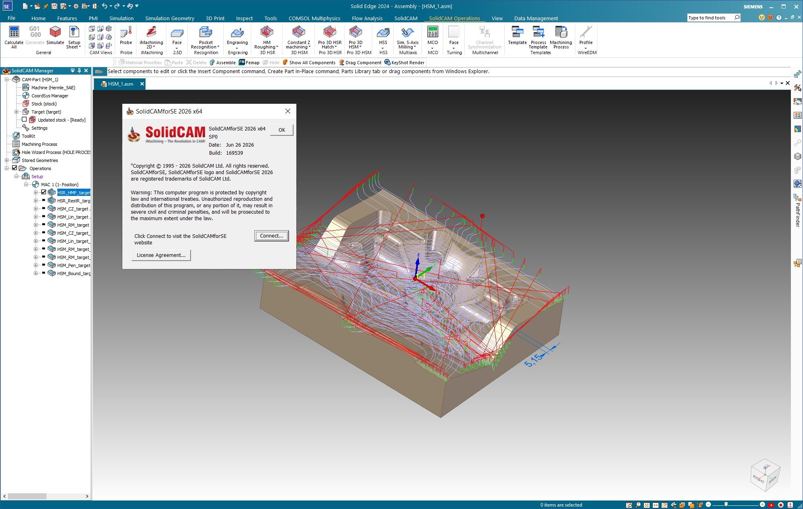Click the zoom in plus button
The image size is (803, 509).
point(762,505)
